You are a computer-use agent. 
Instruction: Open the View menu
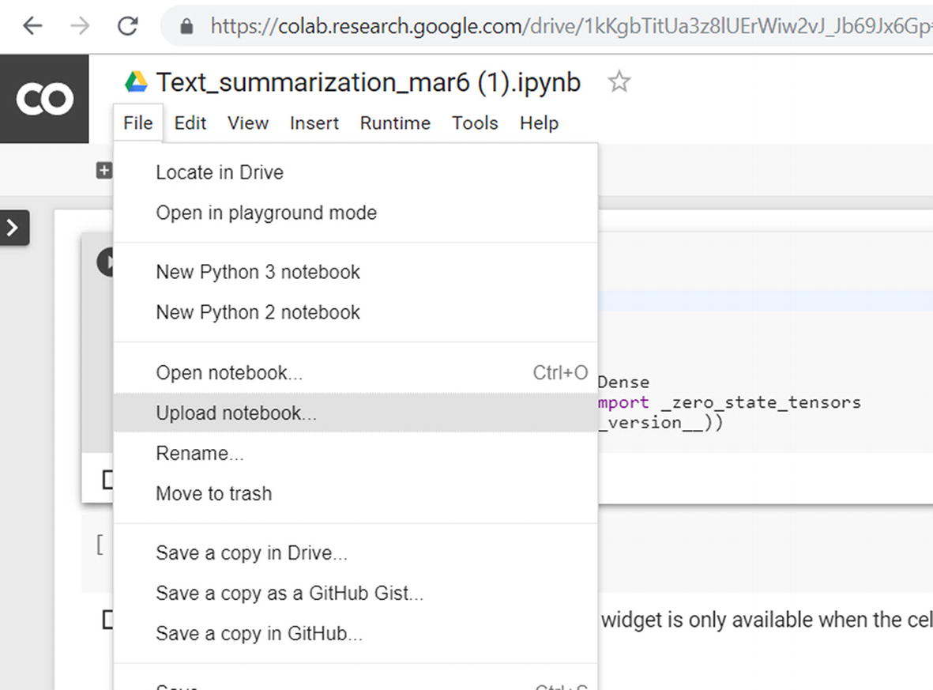(248, 123)
